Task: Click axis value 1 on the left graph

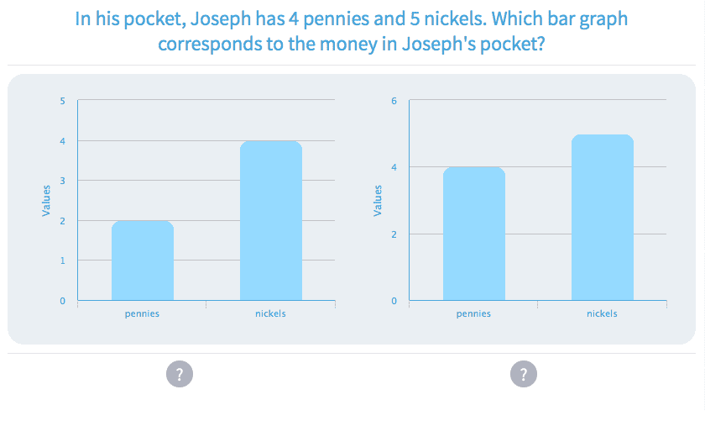Action: (62, 260)
